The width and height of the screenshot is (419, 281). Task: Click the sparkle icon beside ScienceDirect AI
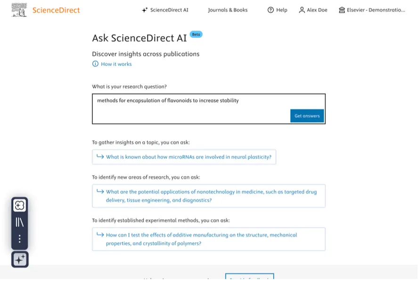coord(145,10)
